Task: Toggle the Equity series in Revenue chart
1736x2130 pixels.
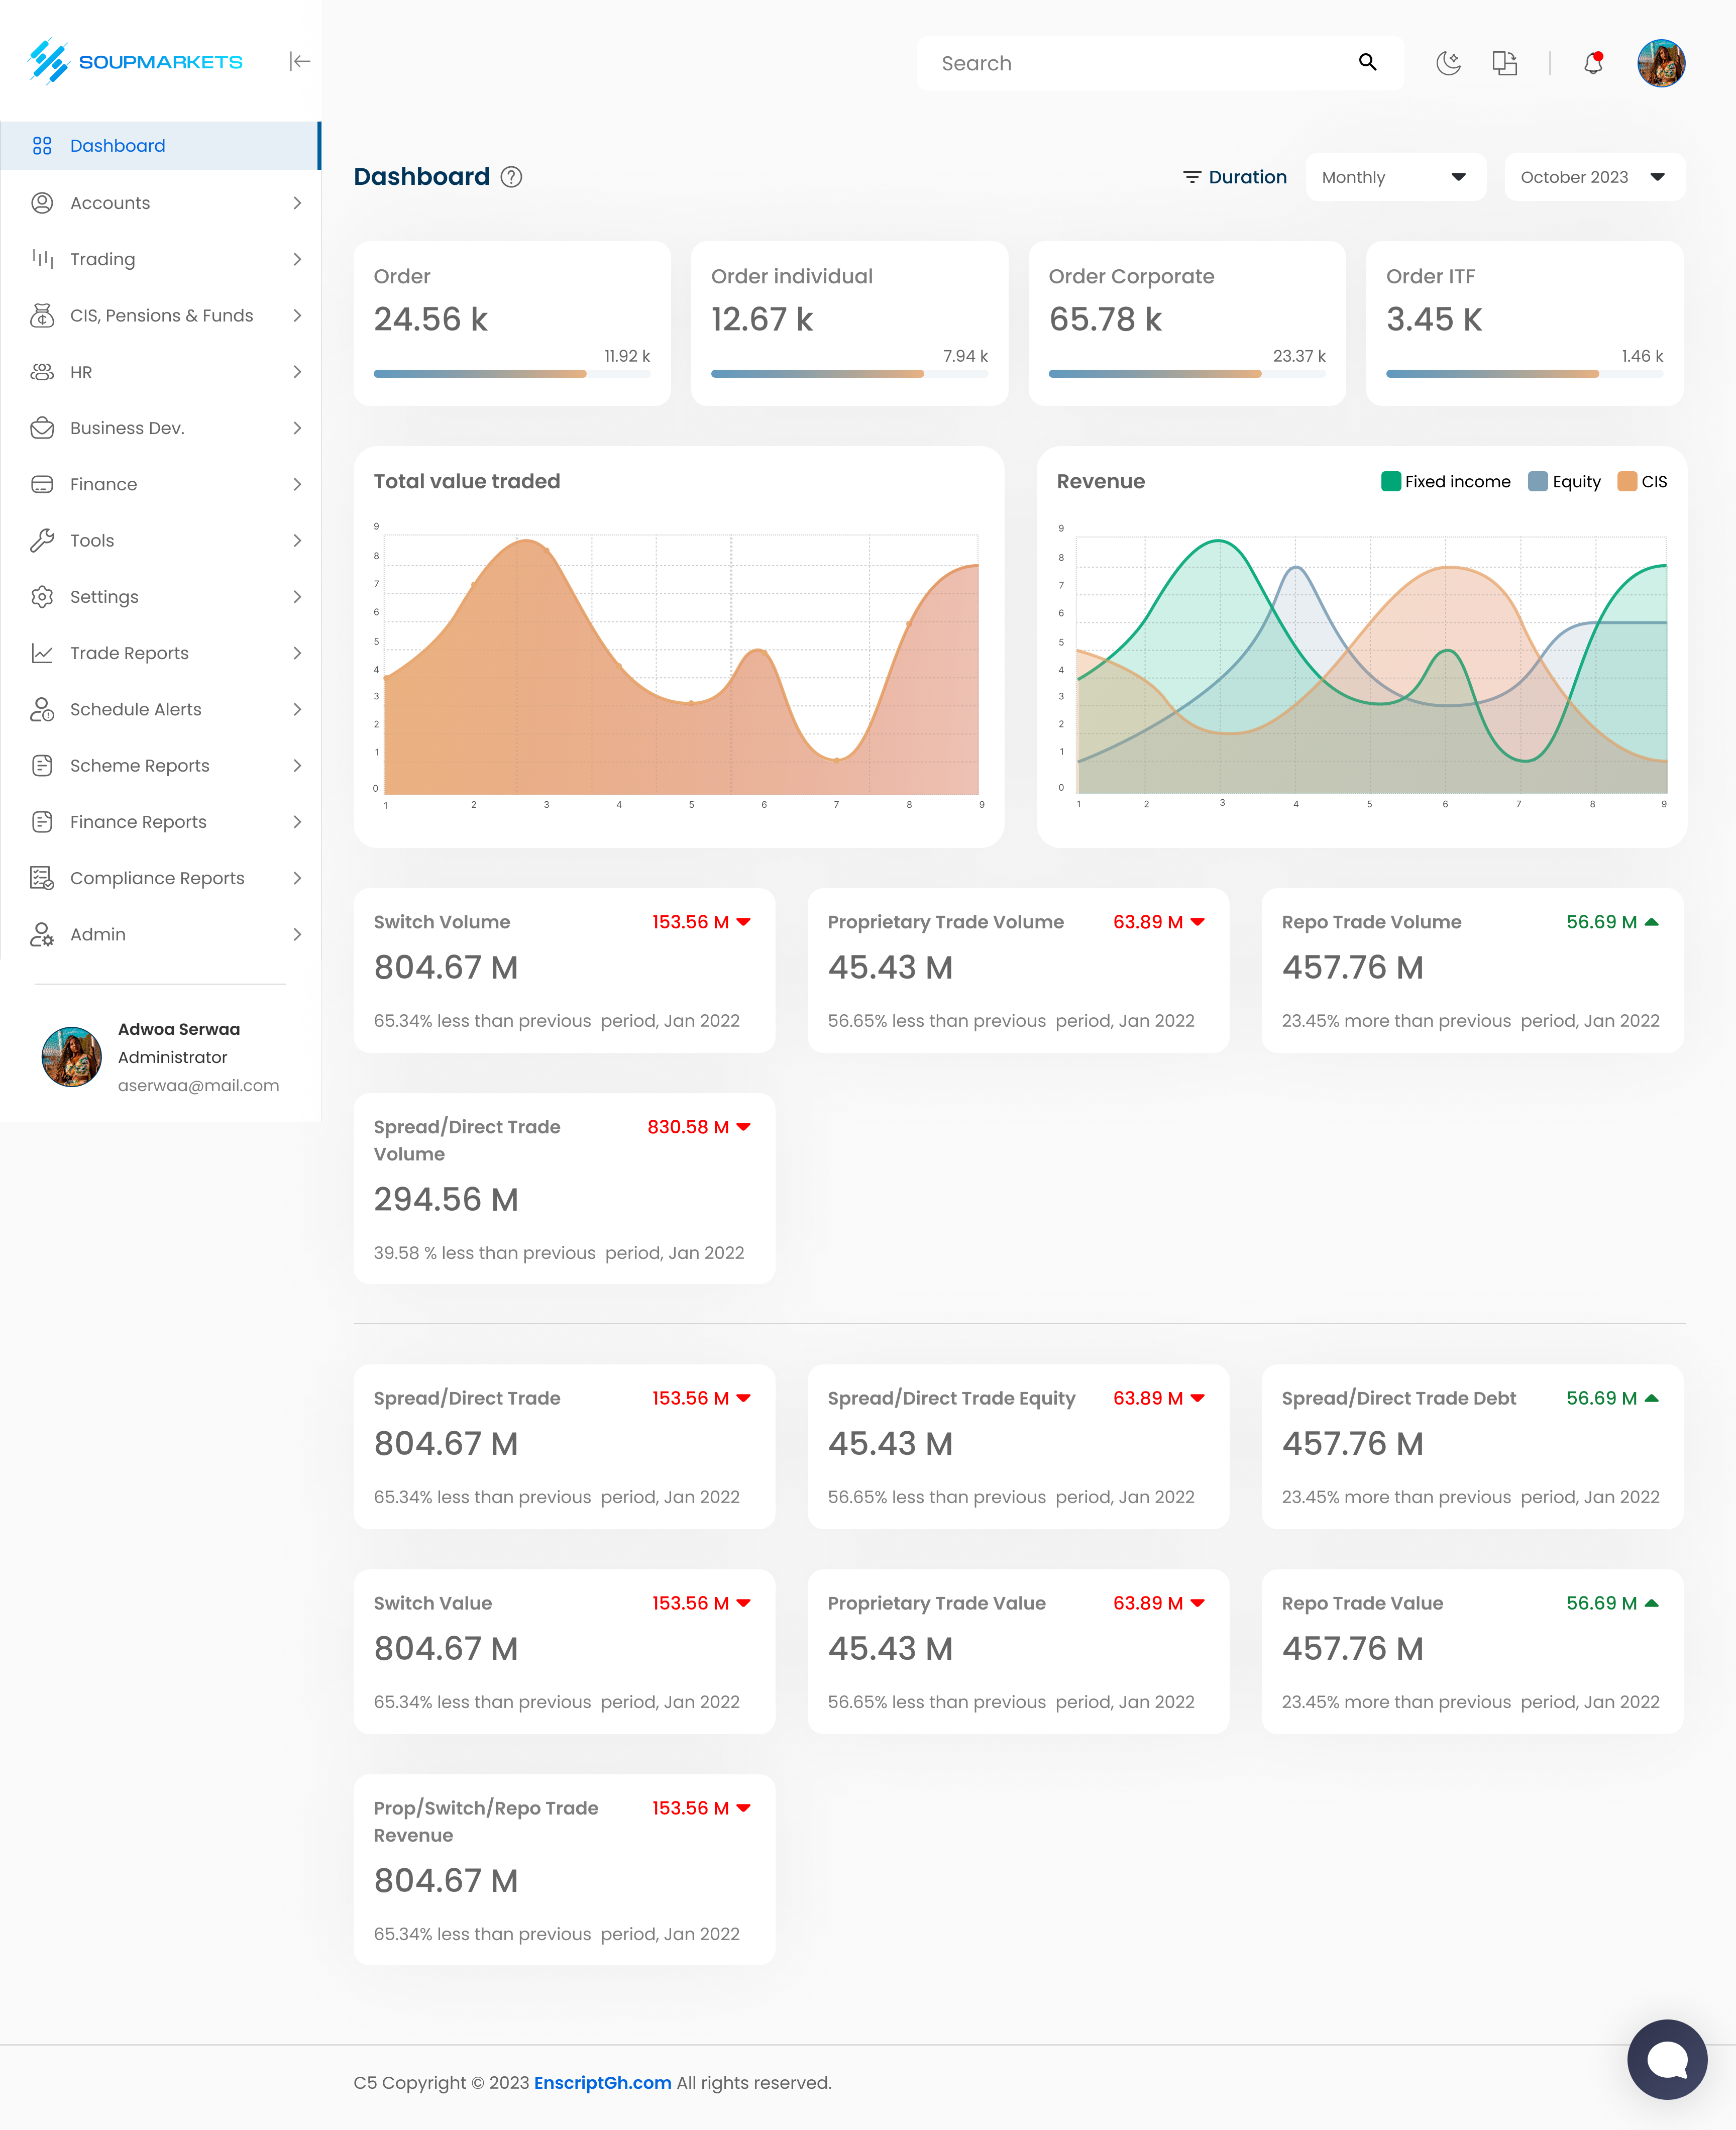Action: tap(1565, 481)
